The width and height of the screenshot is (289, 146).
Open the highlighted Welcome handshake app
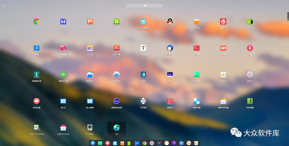tap(116, 128)
